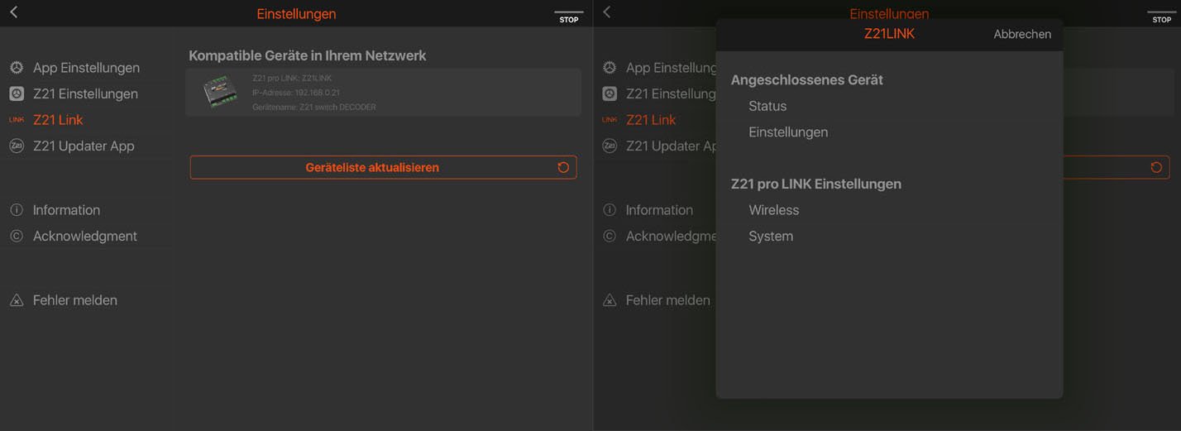Click the Einstellungen title on left screen
This screenshot has width=1181, height=431.
(x=296, y=14)
